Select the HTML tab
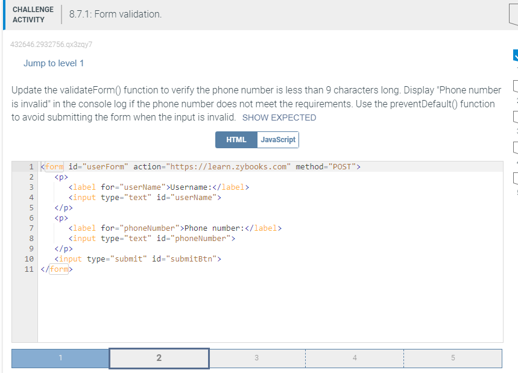Viewport: 518px width, 373px height. [236, 140]
